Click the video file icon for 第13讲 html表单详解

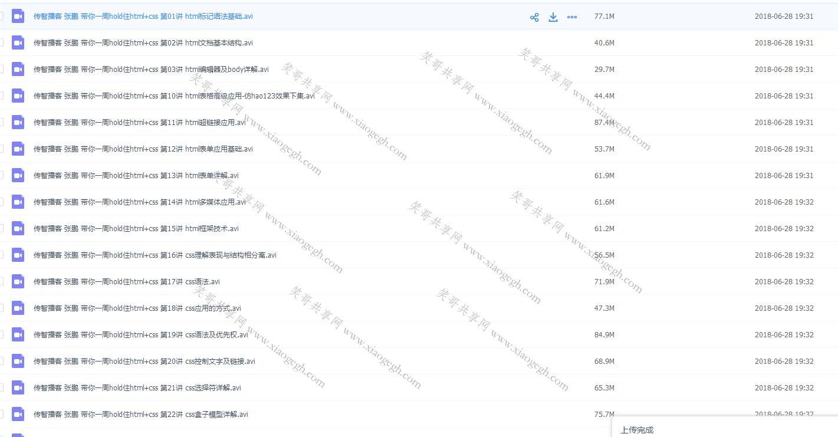(x=18, y=176)
